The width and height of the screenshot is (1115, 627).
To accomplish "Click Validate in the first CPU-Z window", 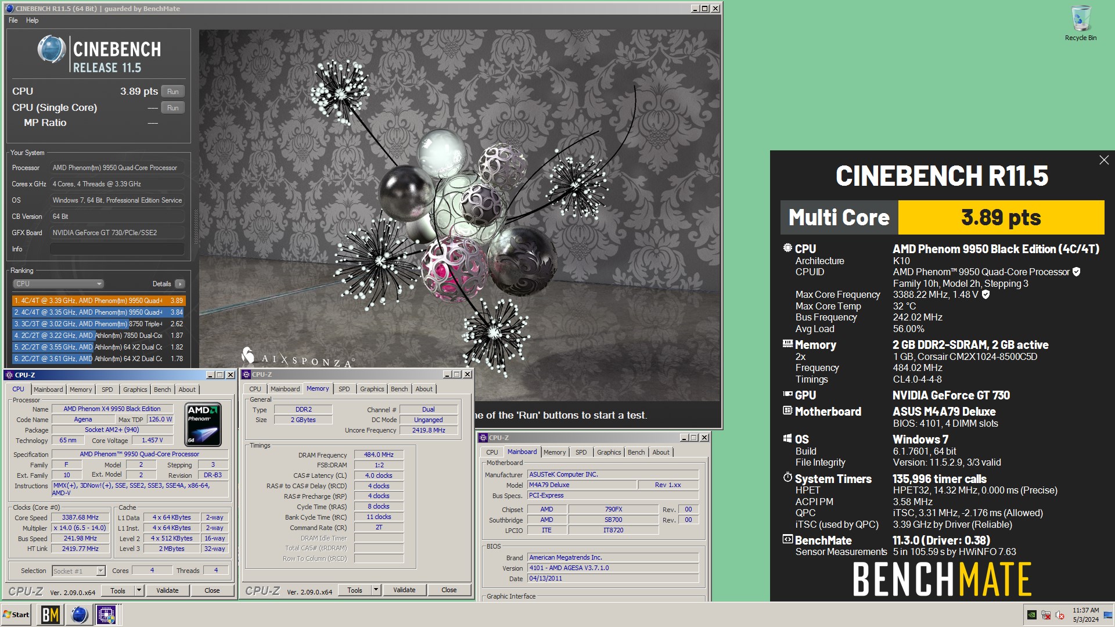I will pyautogui.click(x=167, y=590).
